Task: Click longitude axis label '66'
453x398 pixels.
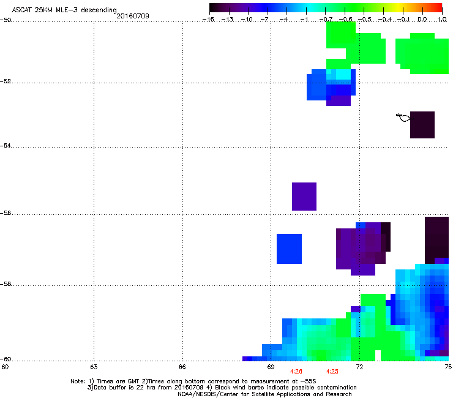Action: coord(182,367)
